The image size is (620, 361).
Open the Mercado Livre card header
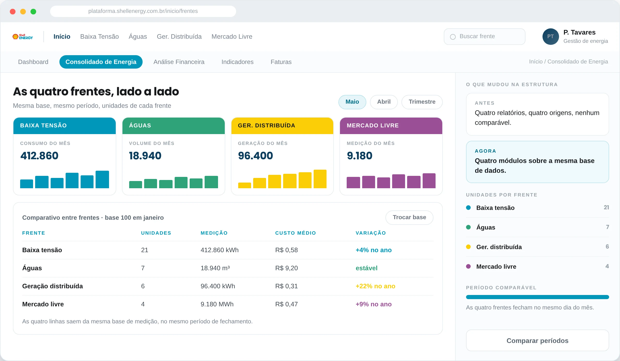point(391,126)
